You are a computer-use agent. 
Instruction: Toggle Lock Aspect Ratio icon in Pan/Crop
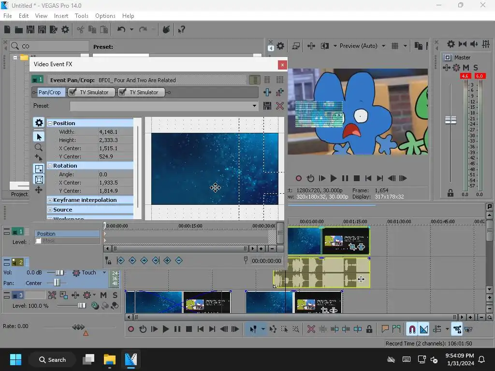click(x=39, y=169)
